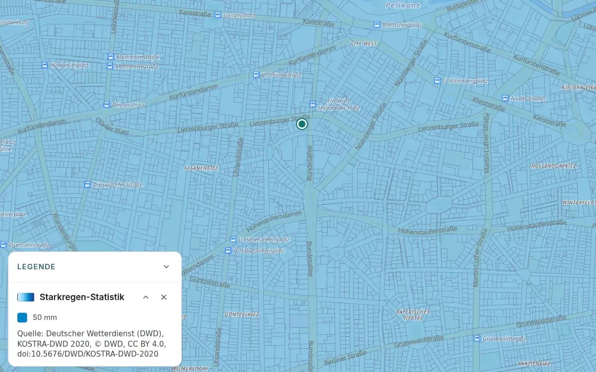This screenshot has width=596, height=372.
Task: Click the Olivaer Platz bus stop icon
Action: 106,105
